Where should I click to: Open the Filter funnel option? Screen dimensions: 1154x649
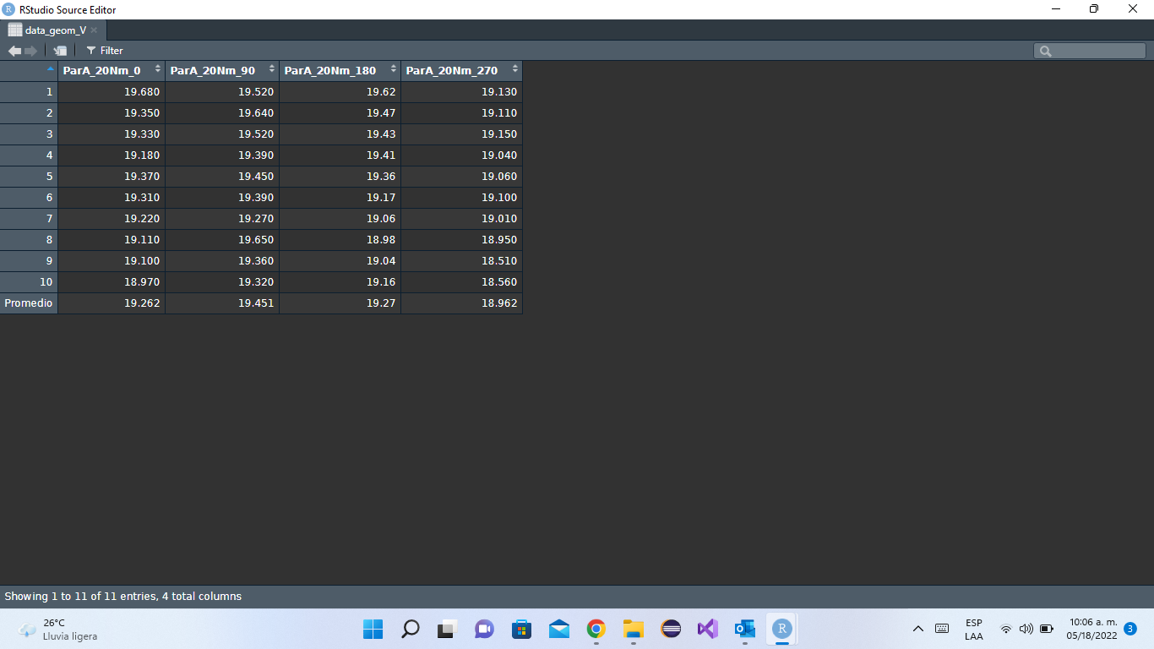(x=105, y=51)
